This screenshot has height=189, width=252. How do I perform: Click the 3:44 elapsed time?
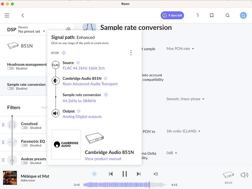[77, 185]
